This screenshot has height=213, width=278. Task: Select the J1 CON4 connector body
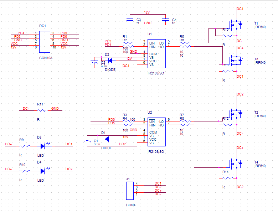pyautogui.click(x=130, y=191)
